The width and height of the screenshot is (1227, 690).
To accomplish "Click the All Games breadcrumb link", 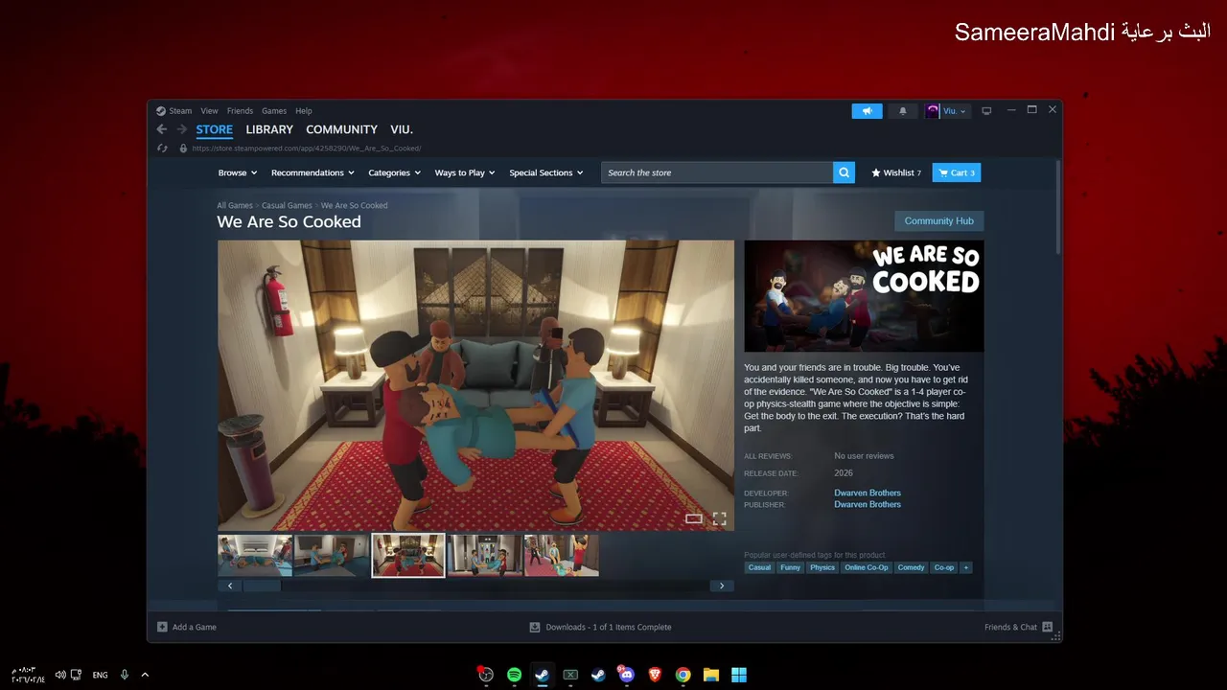I will [x=235, y=205].
